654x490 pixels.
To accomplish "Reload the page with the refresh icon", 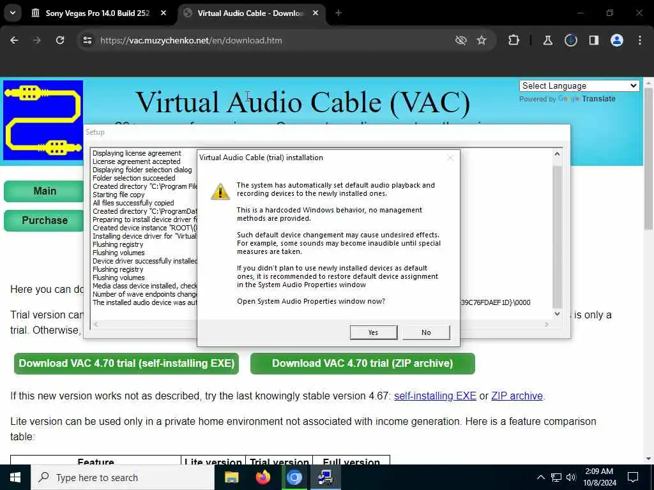I will click(x=60, y=40).
